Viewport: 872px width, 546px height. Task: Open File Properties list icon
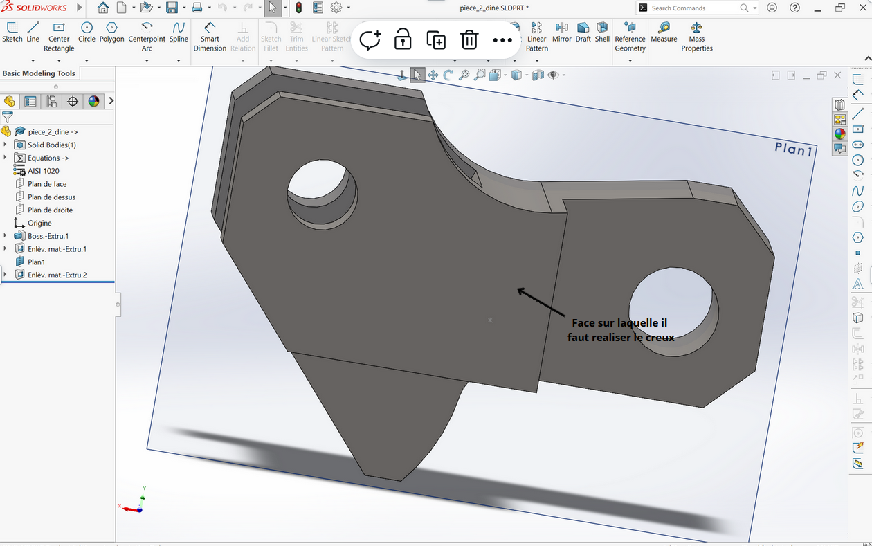[318, 8]
